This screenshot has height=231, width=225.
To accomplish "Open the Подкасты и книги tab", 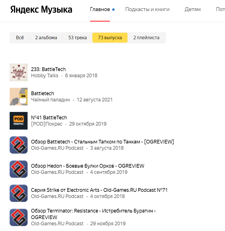I will tap(147, 9).
